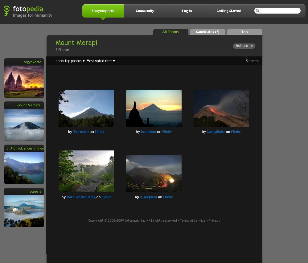Screen dimensions: 308x263
Task: Open the Yogyakarta temple sunset thumbnail
Action: pos(24,81)
